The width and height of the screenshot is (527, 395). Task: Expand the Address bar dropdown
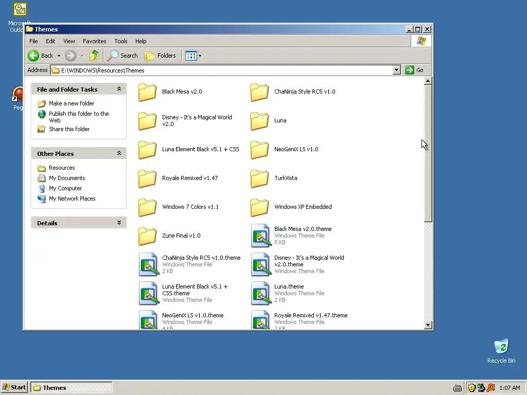coord(397,70)
